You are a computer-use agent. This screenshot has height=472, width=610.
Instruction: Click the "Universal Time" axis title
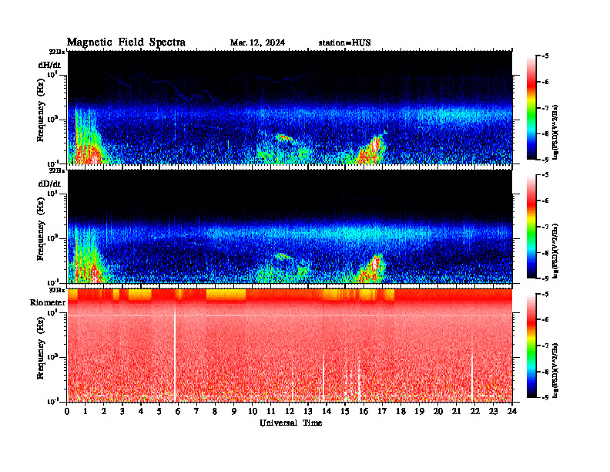(x=290, y=423)
